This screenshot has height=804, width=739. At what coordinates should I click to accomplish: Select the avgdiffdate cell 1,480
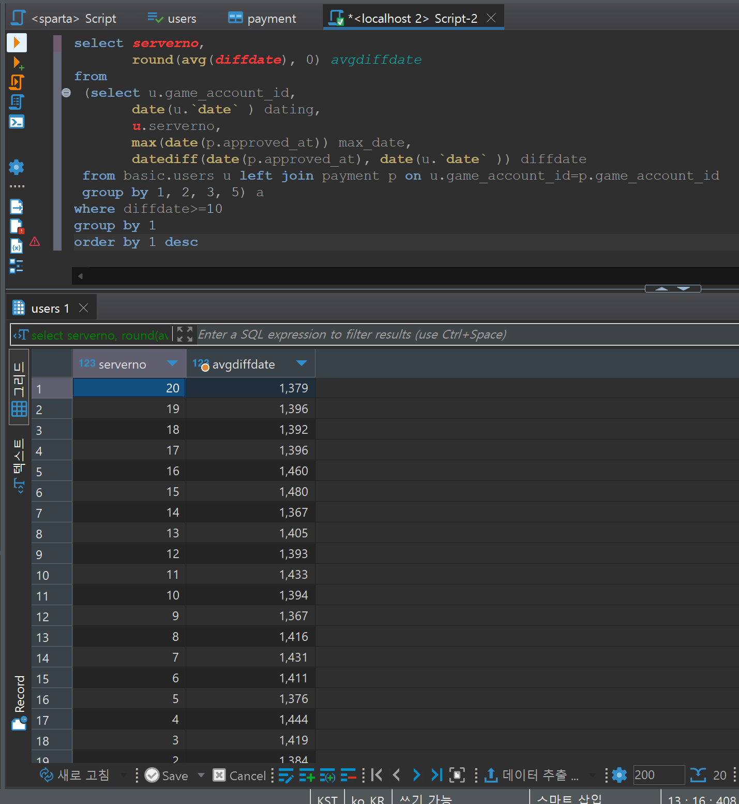250,491
